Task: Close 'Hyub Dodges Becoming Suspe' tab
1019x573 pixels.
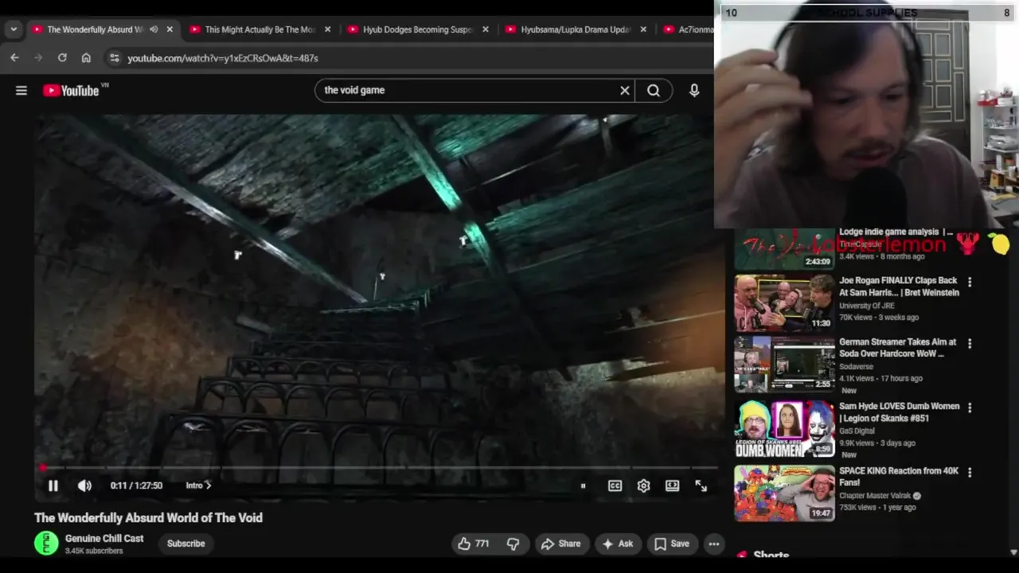Action: (485, 29)
